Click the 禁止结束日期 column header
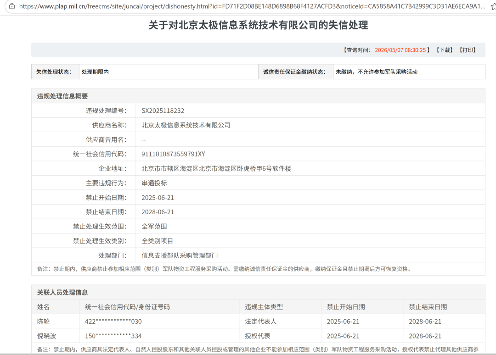The width and height of the screenshot is (496, 355). coord(428,307)
